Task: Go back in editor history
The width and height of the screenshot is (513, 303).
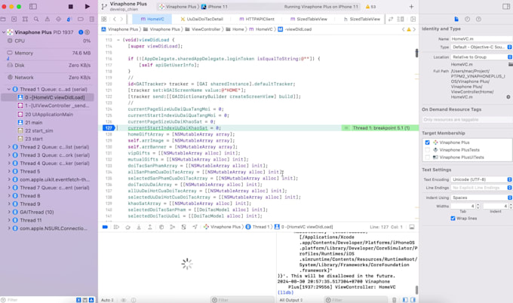Action: [x=115, y=20]
